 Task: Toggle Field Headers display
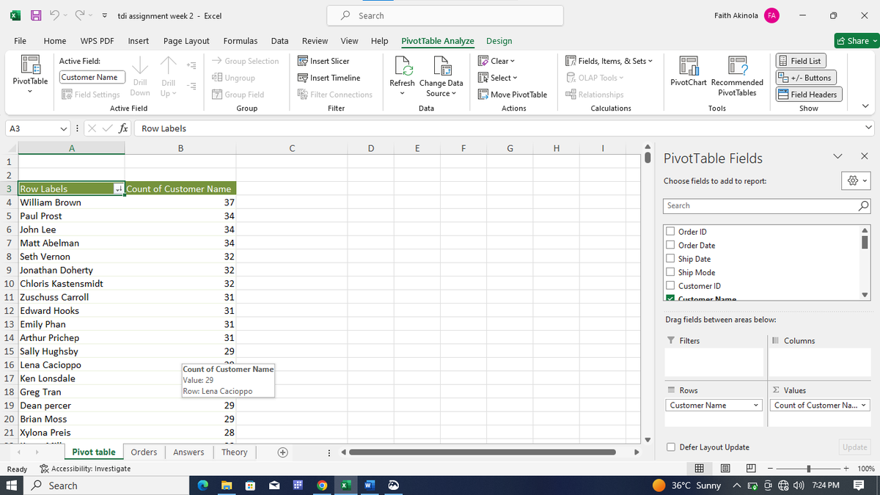pos(809,95)
